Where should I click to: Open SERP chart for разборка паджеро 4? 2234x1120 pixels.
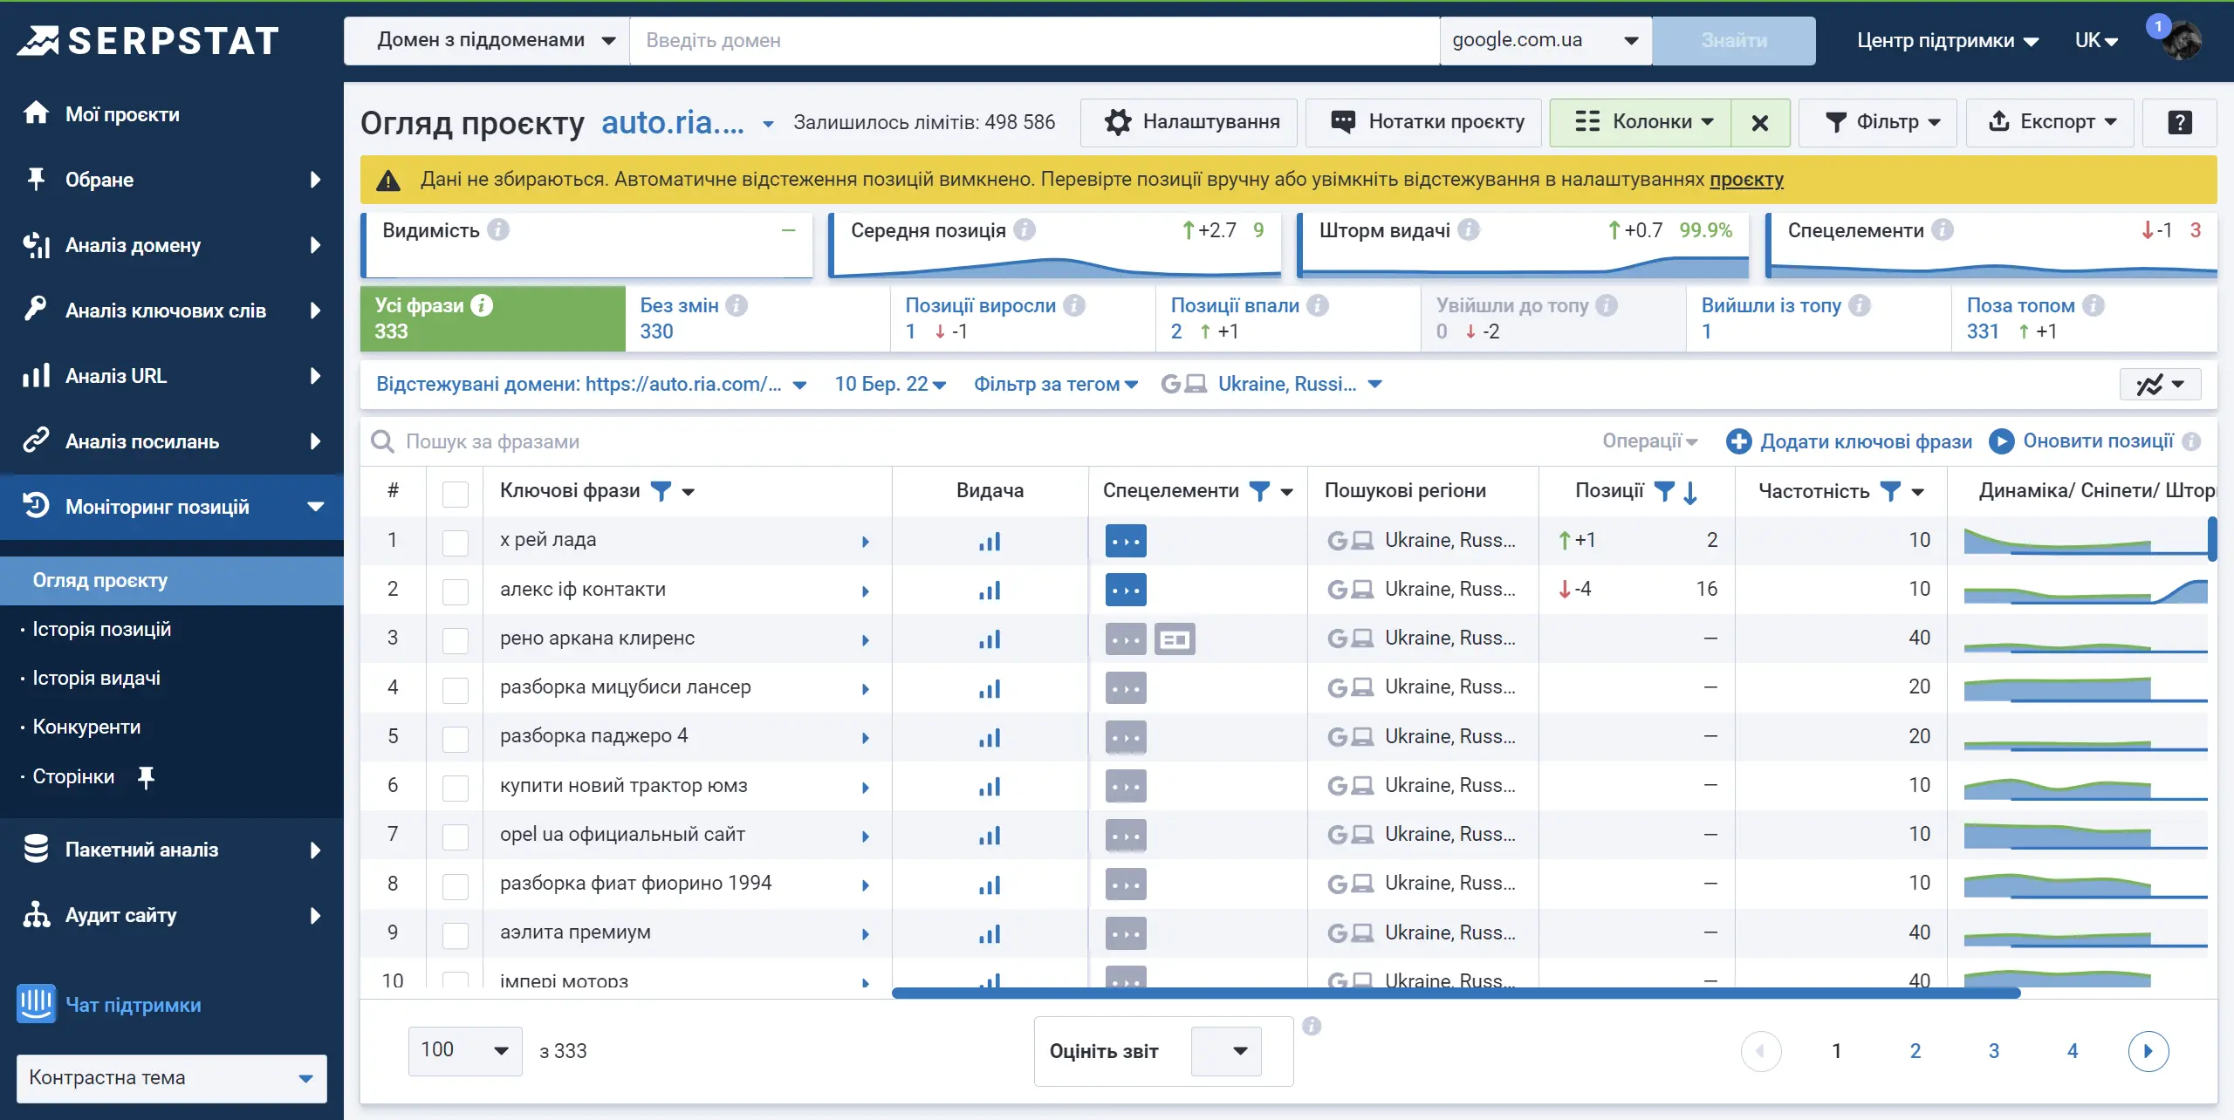click(x=990, y=737)
